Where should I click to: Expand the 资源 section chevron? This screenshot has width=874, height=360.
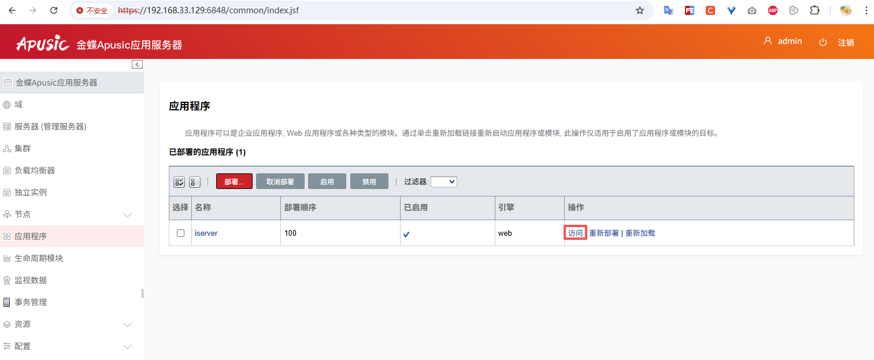point(128,325)
